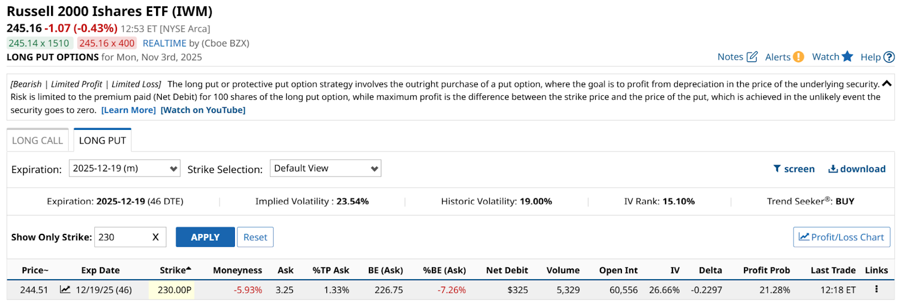Click the screen filter funnel icon

777,169
